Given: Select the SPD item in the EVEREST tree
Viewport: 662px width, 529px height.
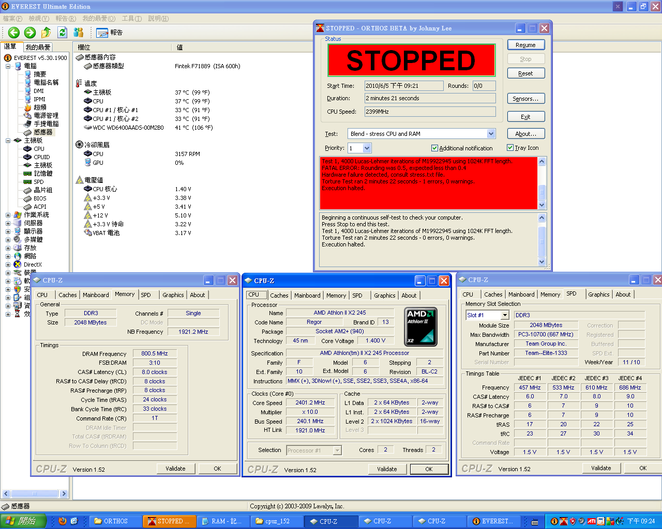Looking at the screenshot, I should click(x=38, y=182).
